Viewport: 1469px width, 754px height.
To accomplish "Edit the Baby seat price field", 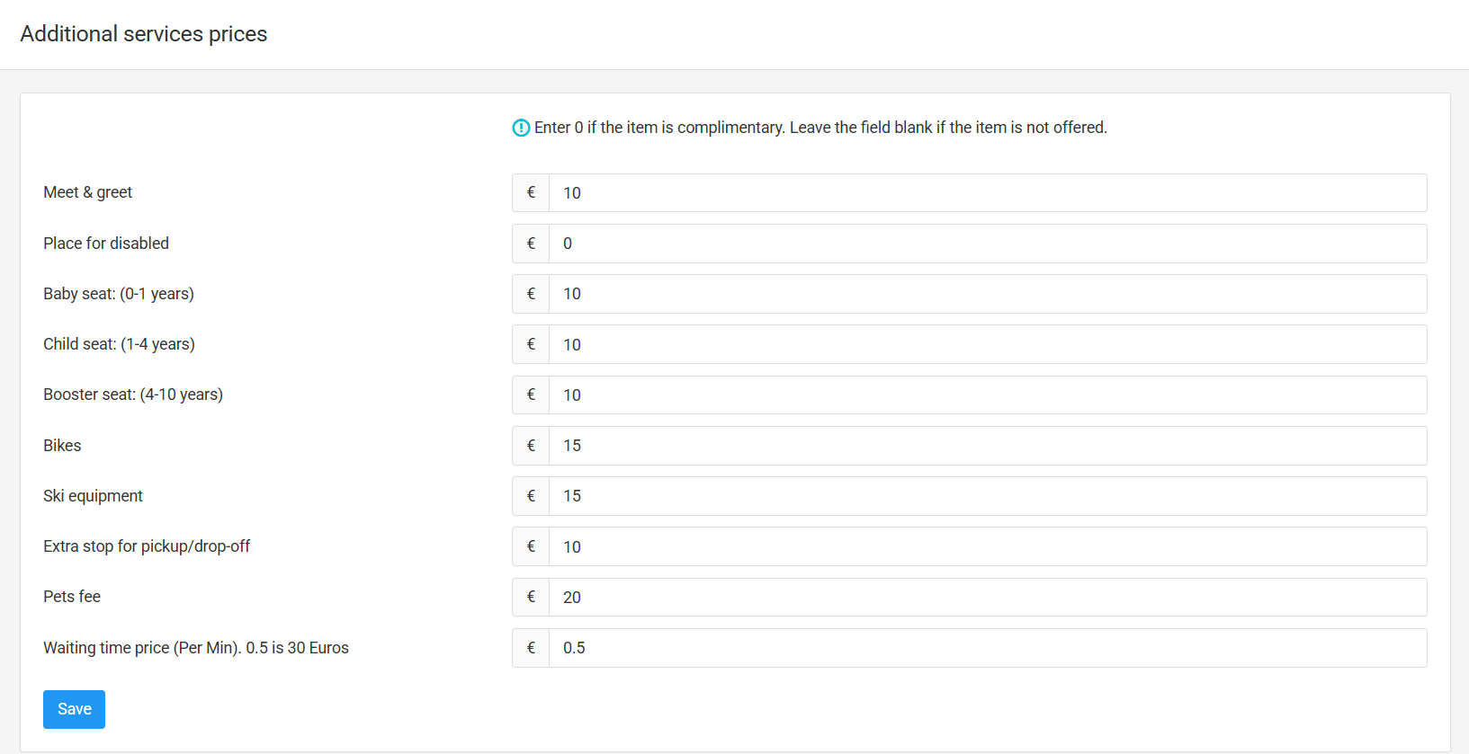I will tap(987, 294).
